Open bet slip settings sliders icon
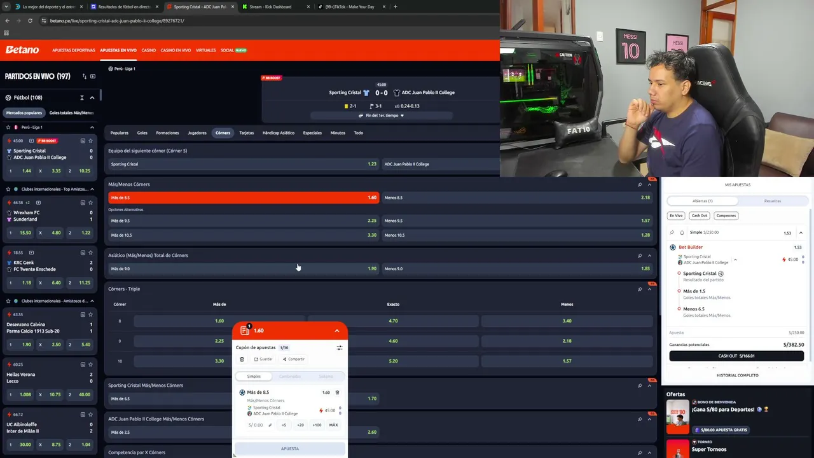Image resolution: width=814 pixels, height=458 pixels. 339,348
